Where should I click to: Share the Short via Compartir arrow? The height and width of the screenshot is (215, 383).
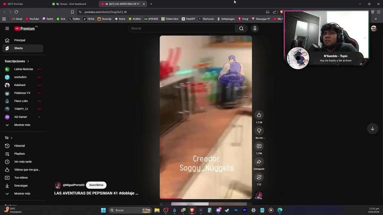point(259,162)
